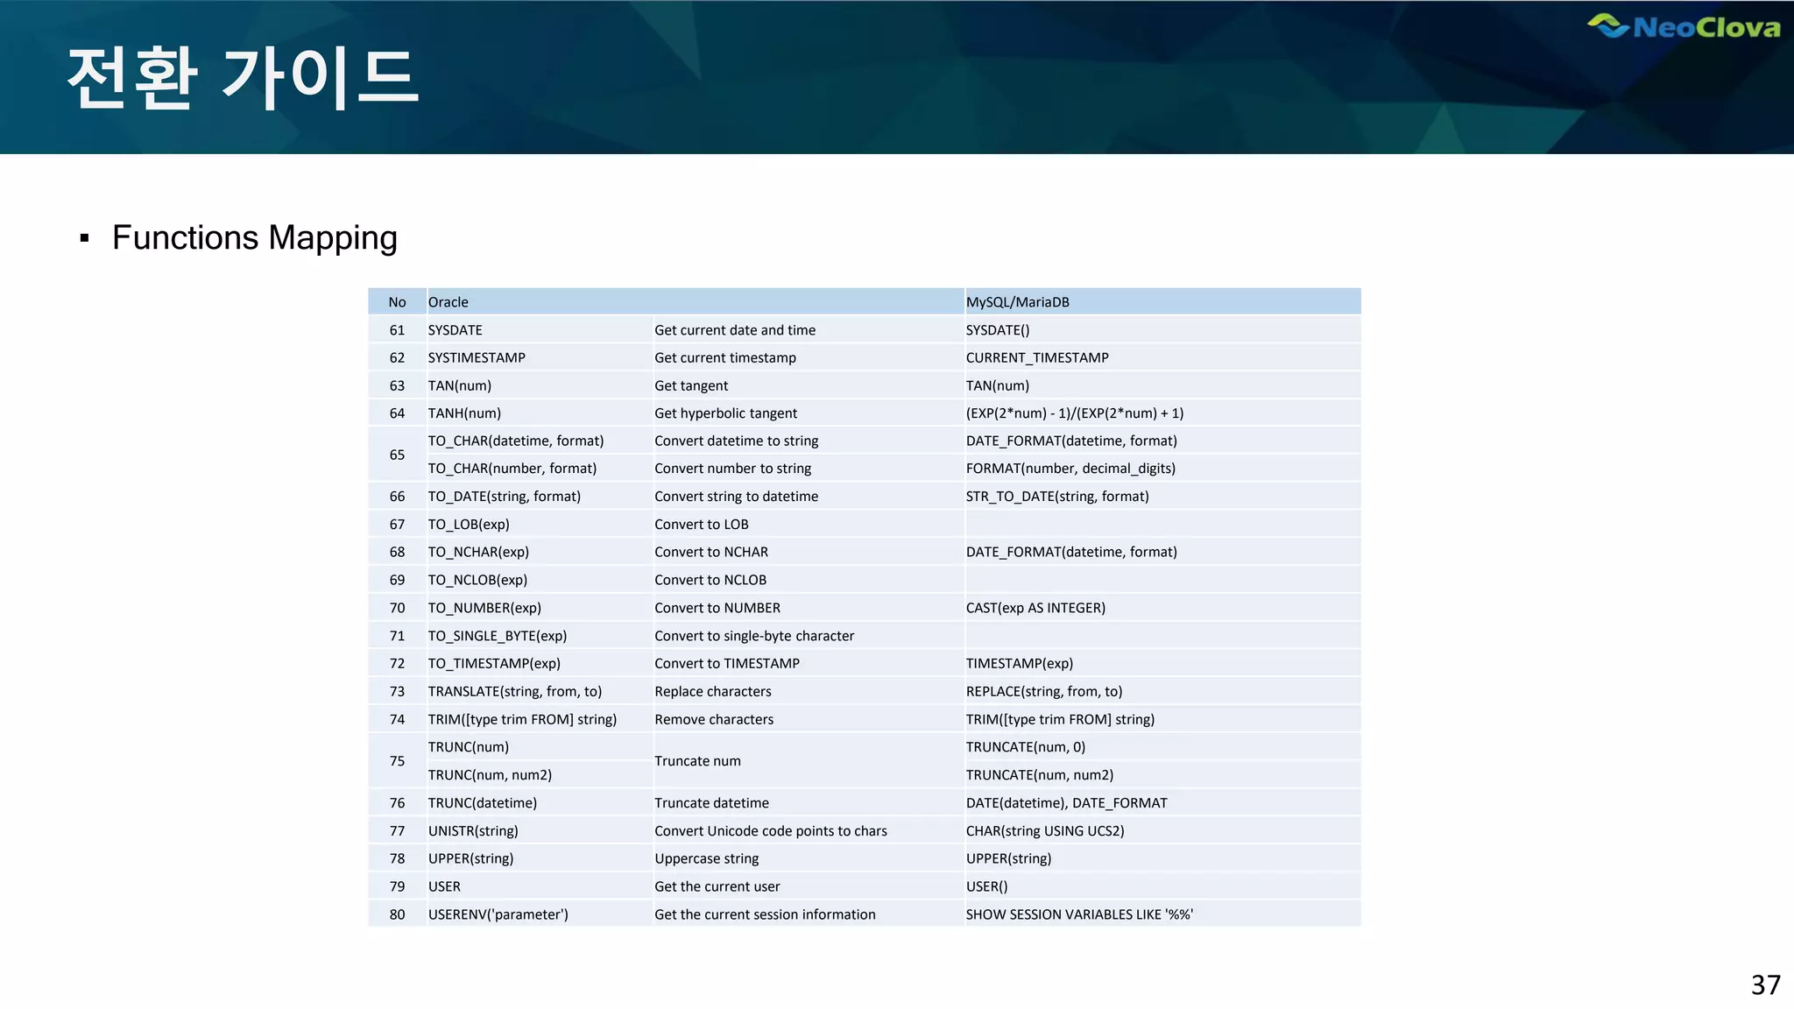Screen dimensions: 1794x1009
Task: Click the Oracle column header
Action: [x=448, y=302]
